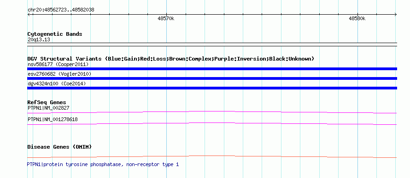Click the 48570k ruler tick label
This screenshot has width=410, height=178.
click(x=166, y=18)
